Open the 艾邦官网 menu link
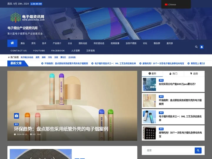Image resolution: width=212 pixels, height=159 pixels. point(90,51)
